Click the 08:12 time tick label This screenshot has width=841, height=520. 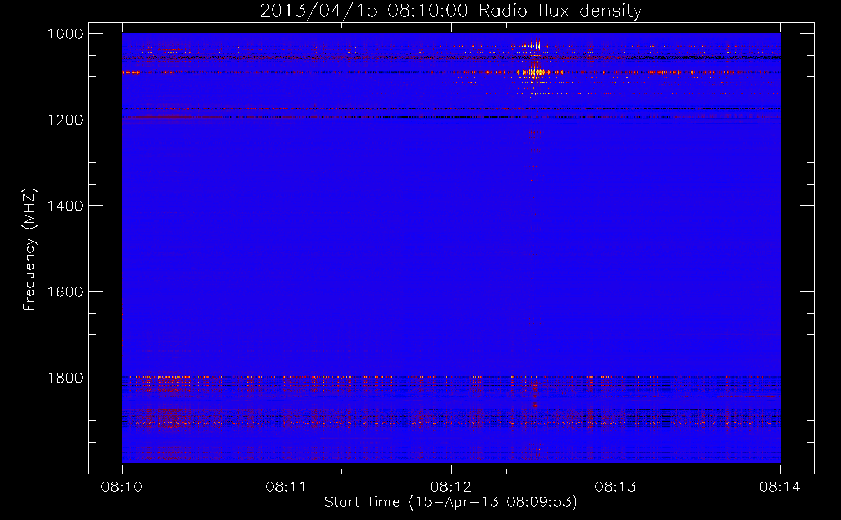[x=451, y=487]
